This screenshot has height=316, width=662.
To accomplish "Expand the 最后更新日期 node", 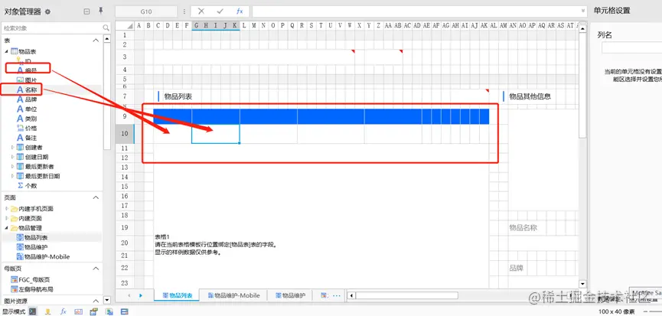I will [x=13, y=176].
